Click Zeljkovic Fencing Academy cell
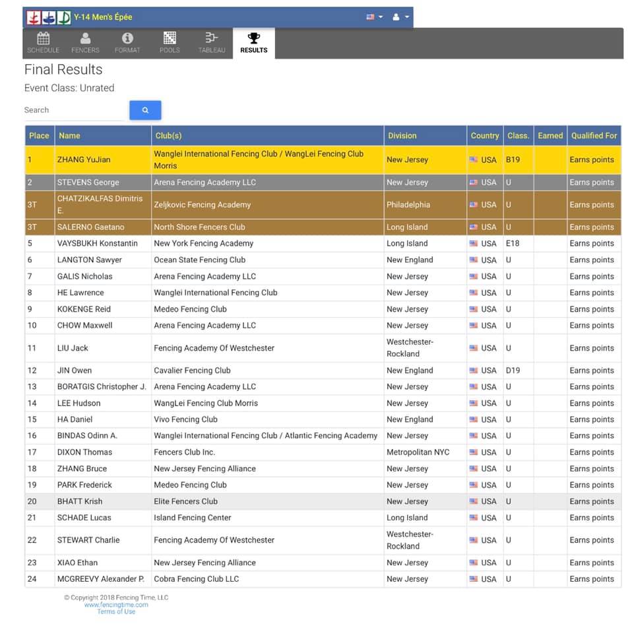632x634 pixels. 267,205
